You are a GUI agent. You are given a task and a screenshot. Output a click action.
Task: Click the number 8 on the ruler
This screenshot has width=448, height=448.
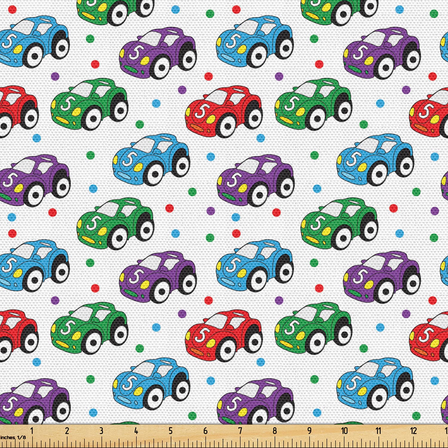[x=274, y=431]
